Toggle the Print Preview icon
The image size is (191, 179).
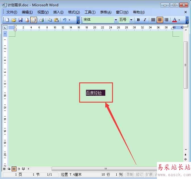coord(33,20)
